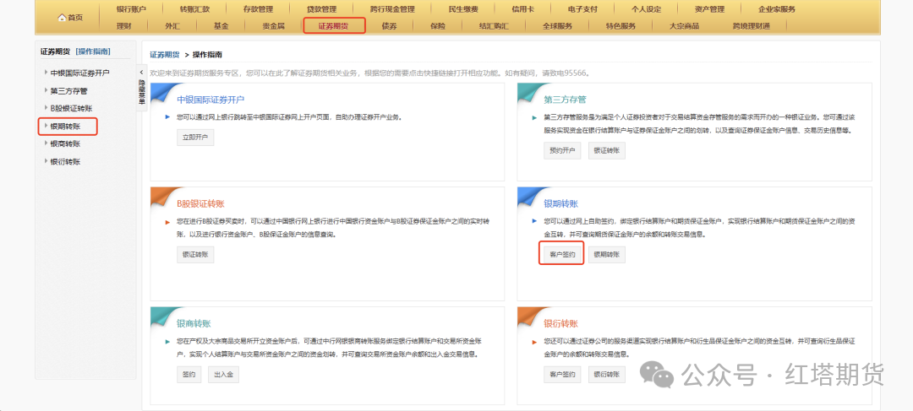Click 银证转账 button in 第三方存管 card
The image size is (913, 411).
click(607, 150)
